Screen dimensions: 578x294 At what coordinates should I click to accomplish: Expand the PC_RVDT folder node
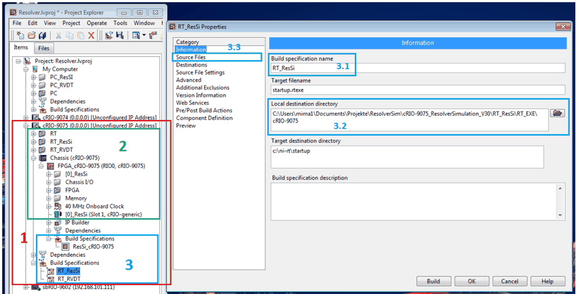click(x=33, y=85)
